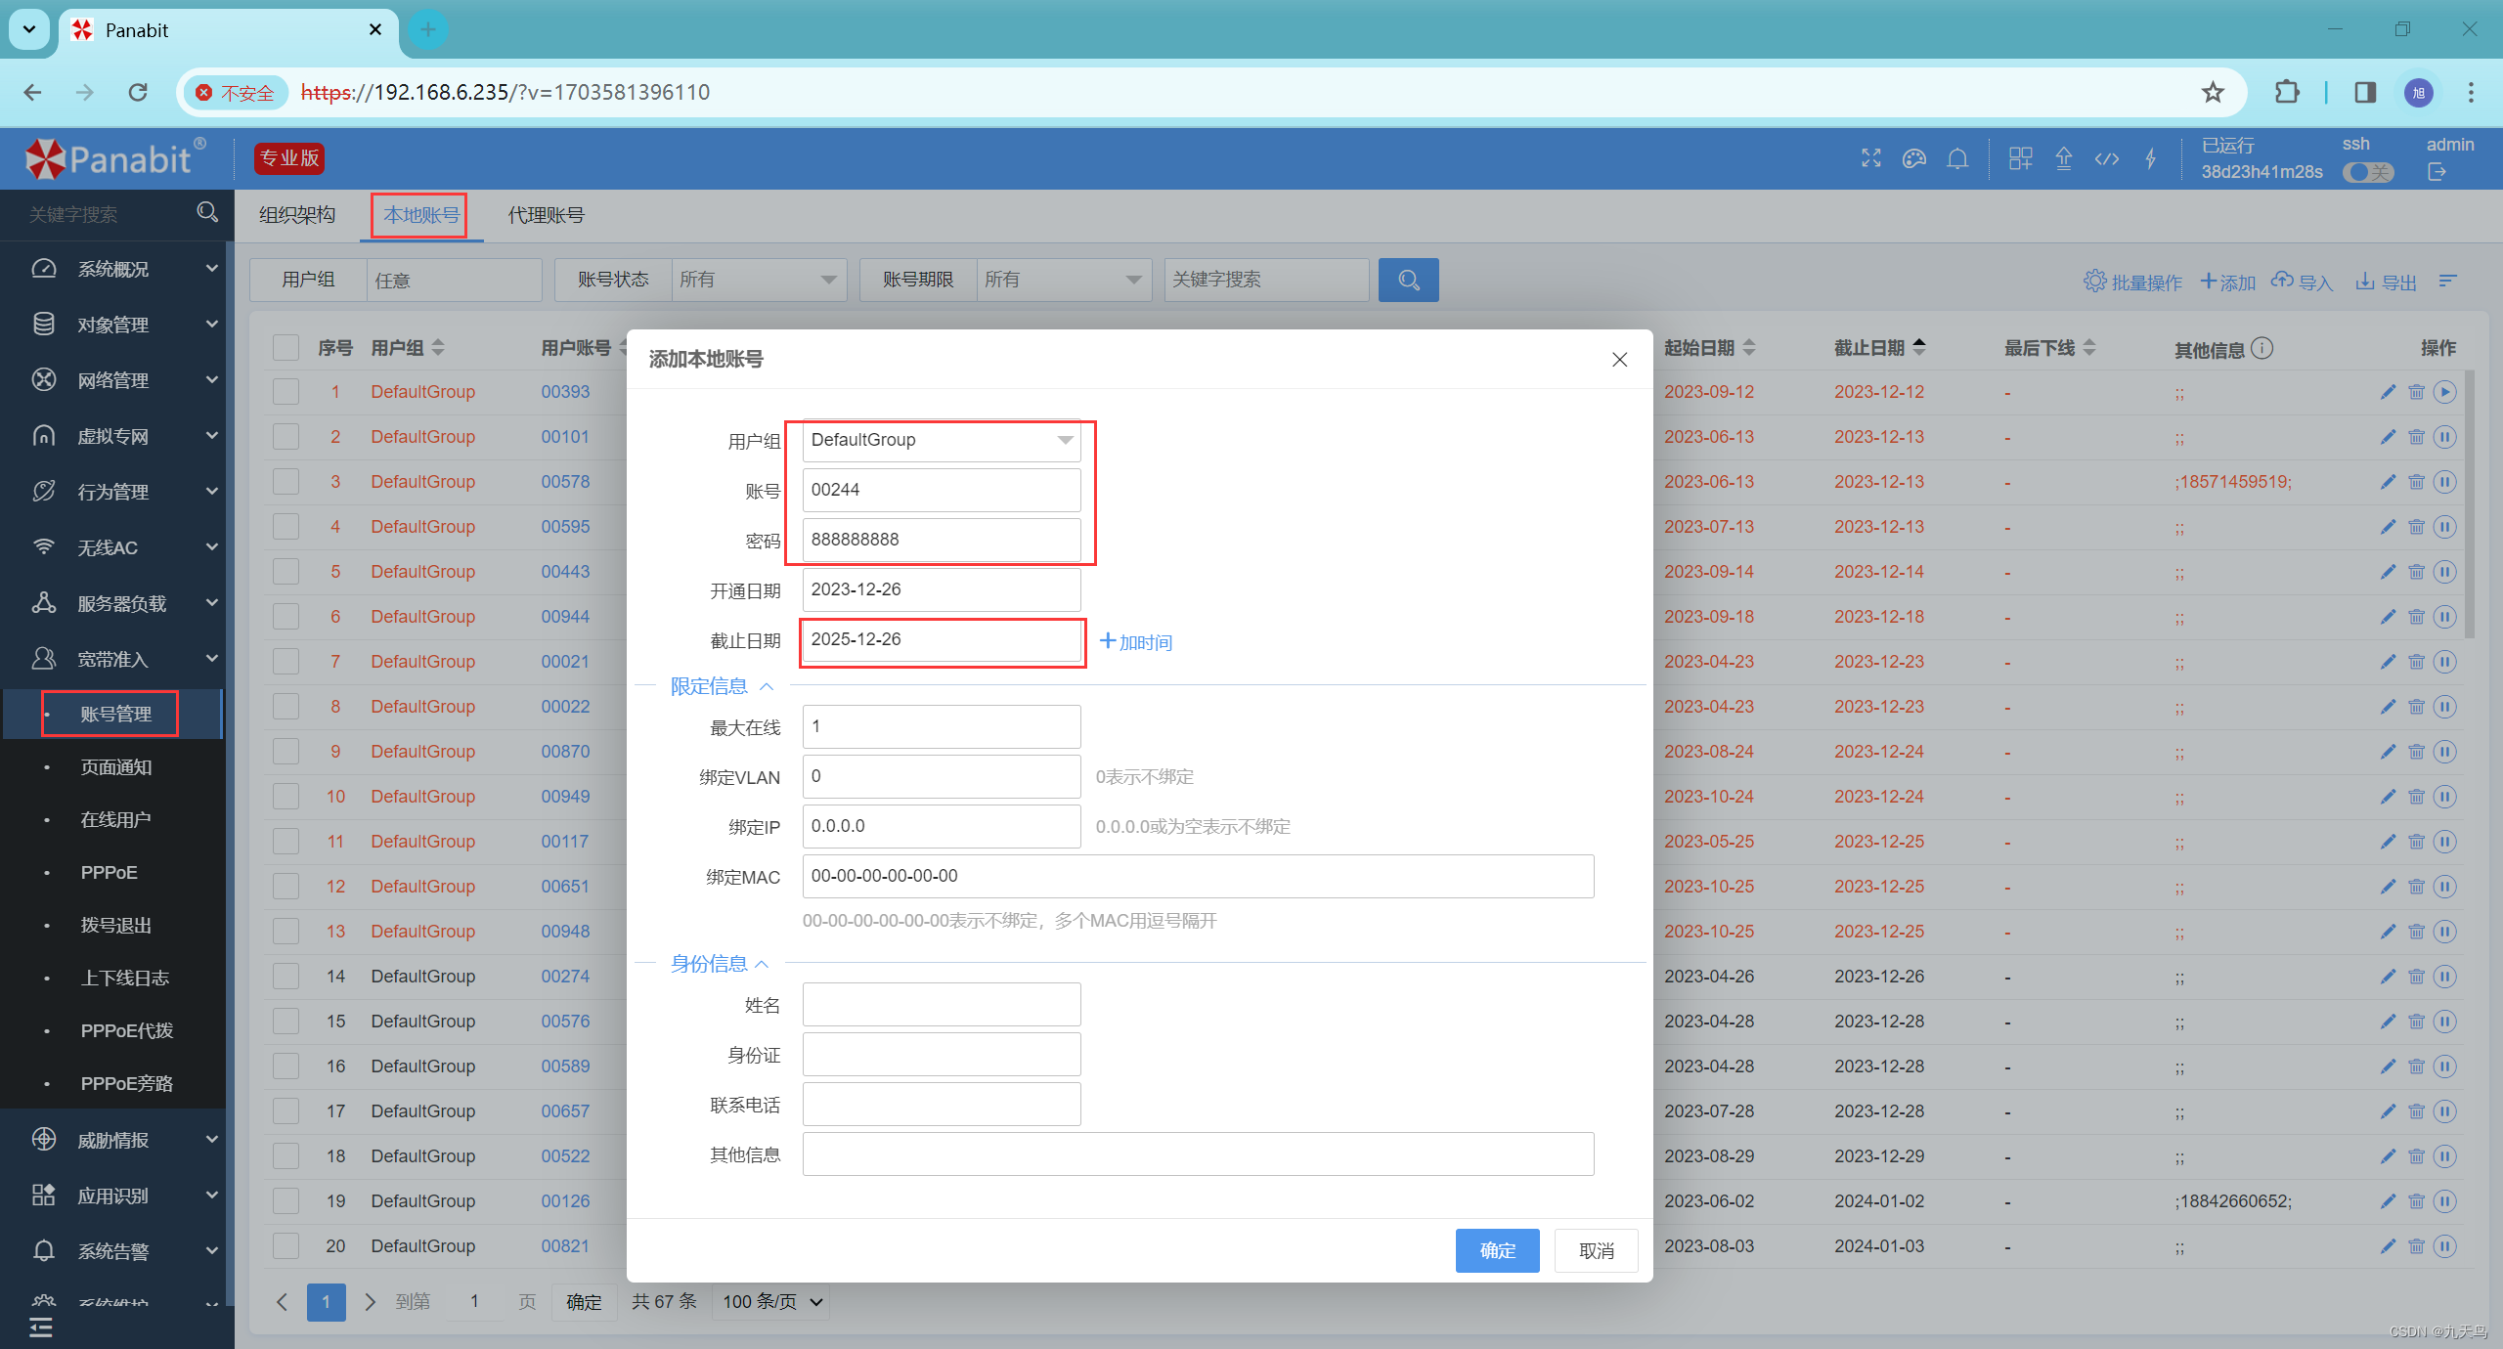
Task: Click the blue search magnifier button
Action: tap(1408, 280)
